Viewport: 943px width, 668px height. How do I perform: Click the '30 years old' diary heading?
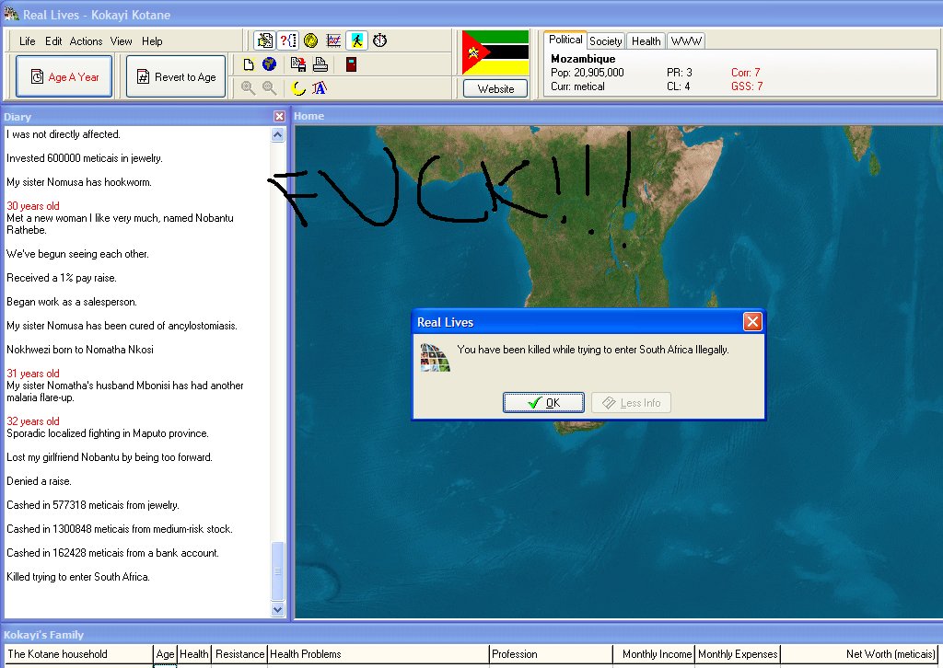[33, 206]
